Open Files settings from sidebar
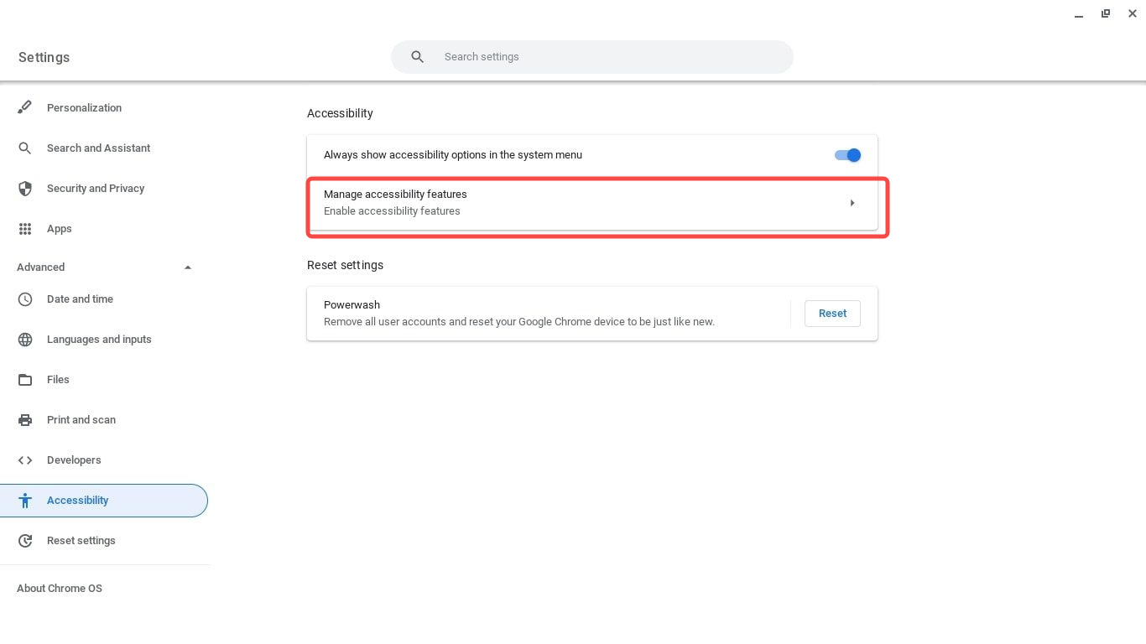Screen dimensions: 1146x644 [x=58, y=379]
